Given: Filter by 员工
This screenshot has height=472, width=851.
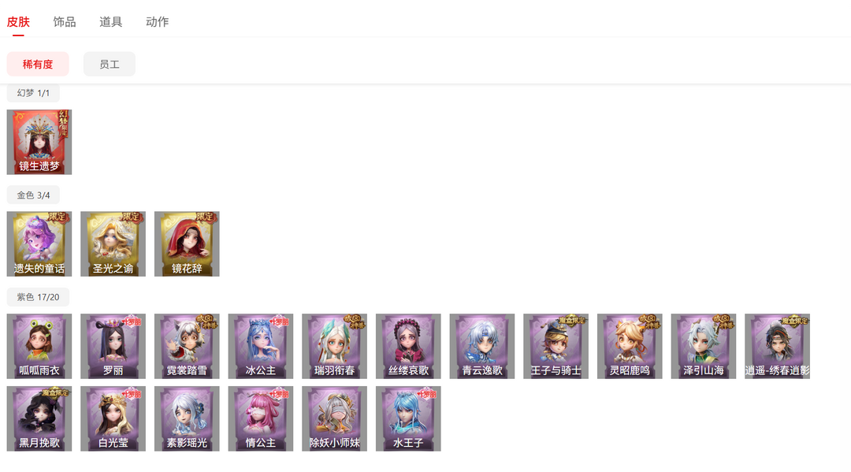Looking at the screenshot, I should pyautogui.click(x=109, y=64).
